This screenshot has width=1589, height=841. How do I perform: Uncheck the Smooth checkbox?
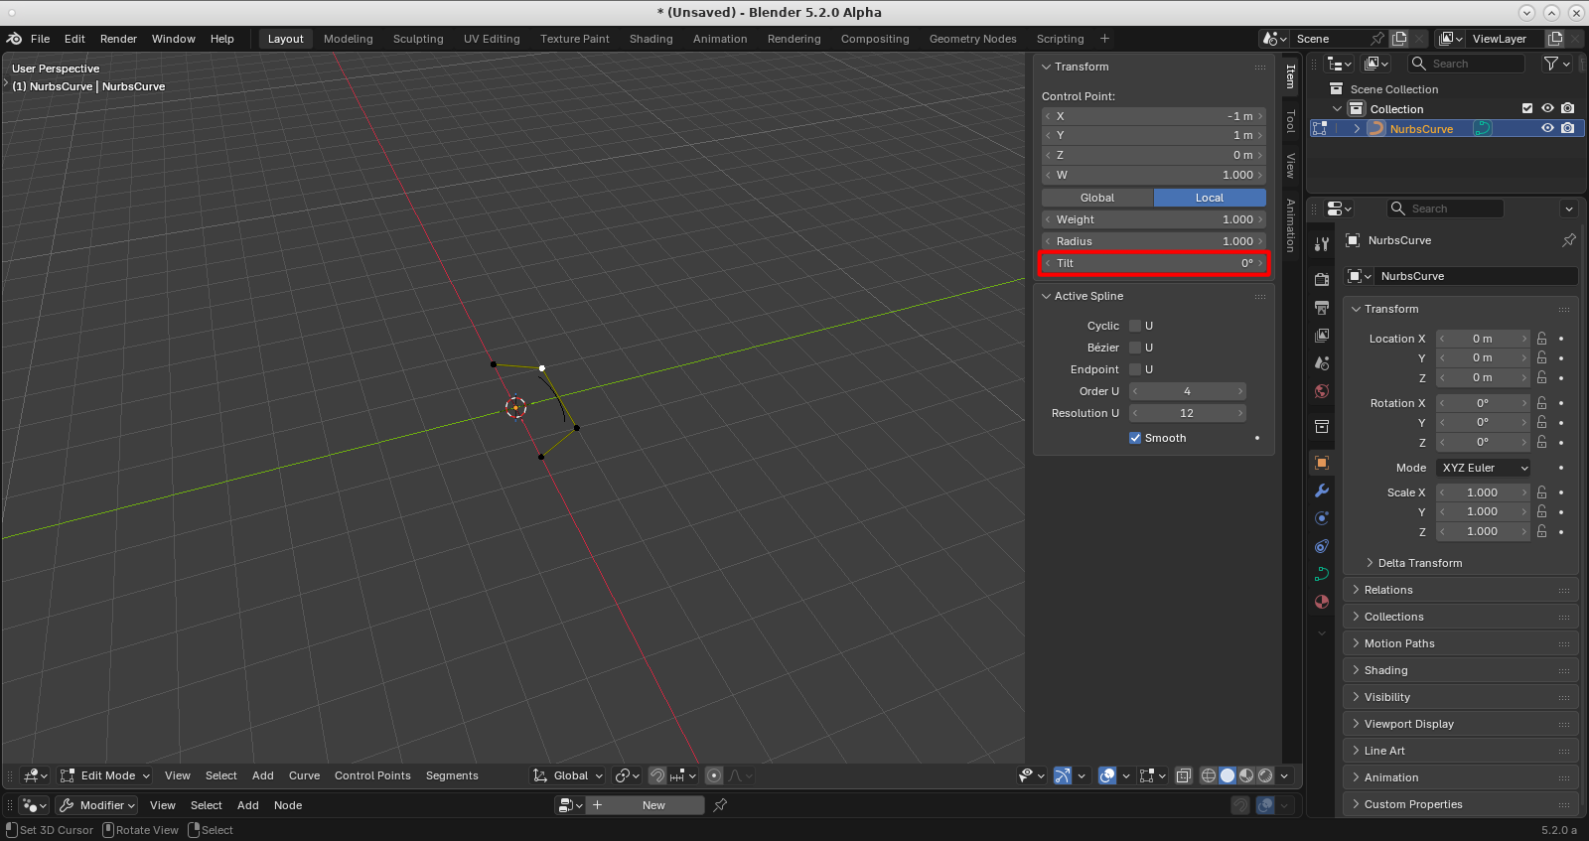(1135, 438)
